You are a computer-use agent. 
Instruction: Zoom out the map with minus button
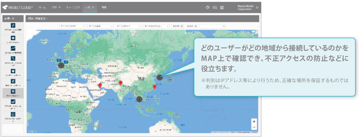coord(254,127)
